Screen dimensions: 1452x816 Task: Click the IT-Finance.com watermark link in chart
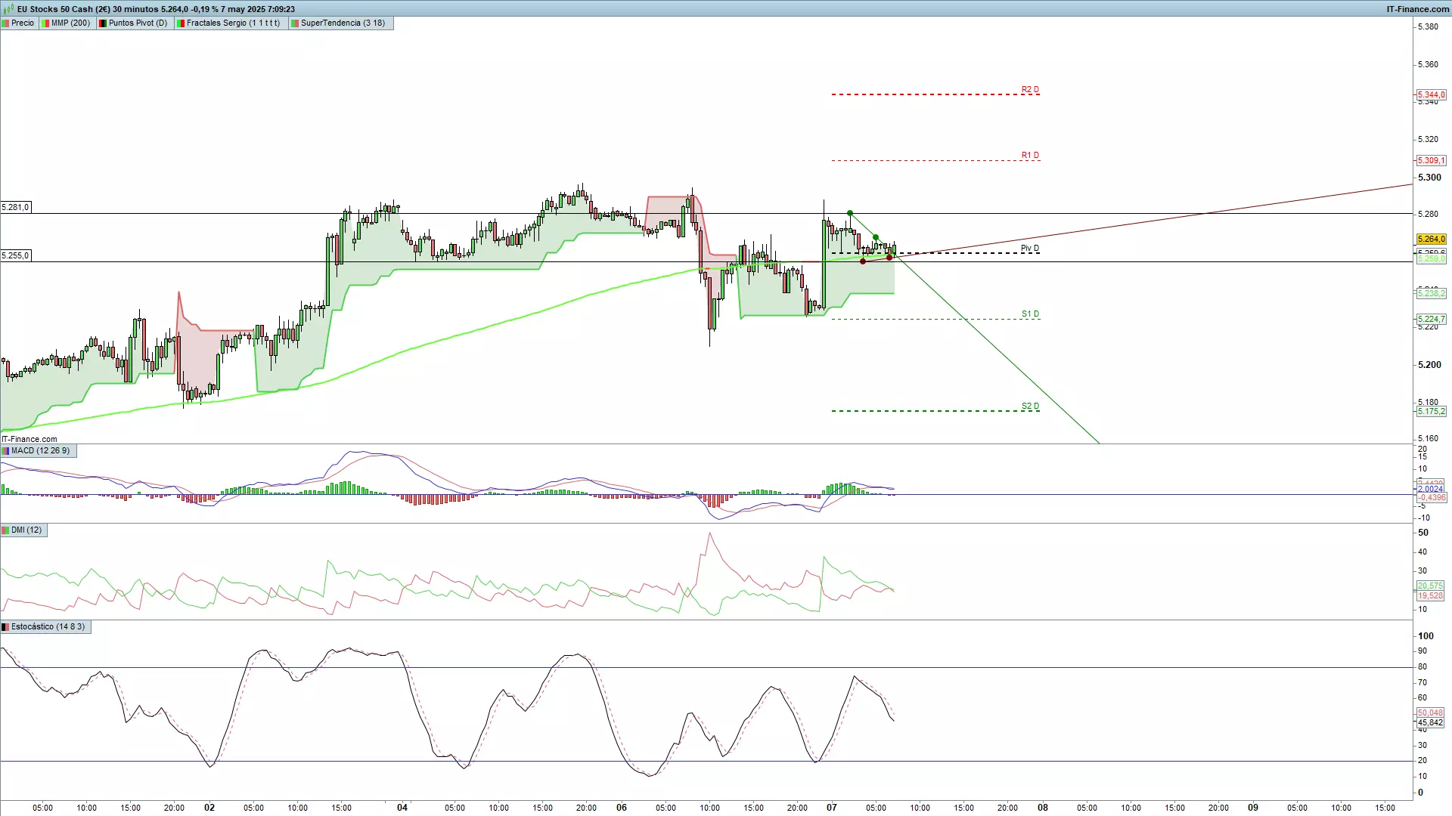tap(29, 439)
